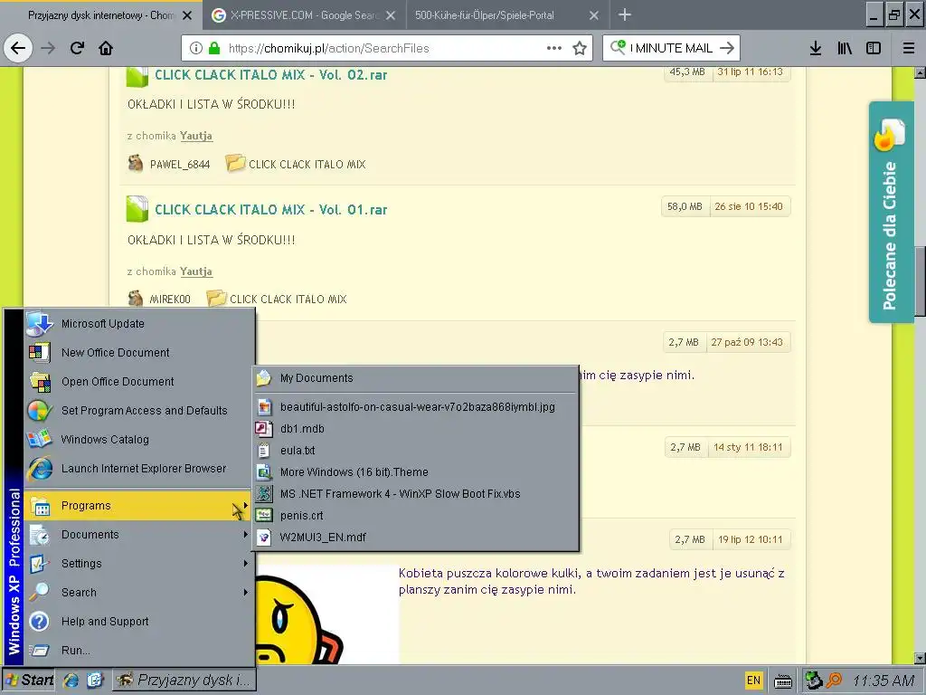Click the Start button on taskbar

(x=30, y=681)
